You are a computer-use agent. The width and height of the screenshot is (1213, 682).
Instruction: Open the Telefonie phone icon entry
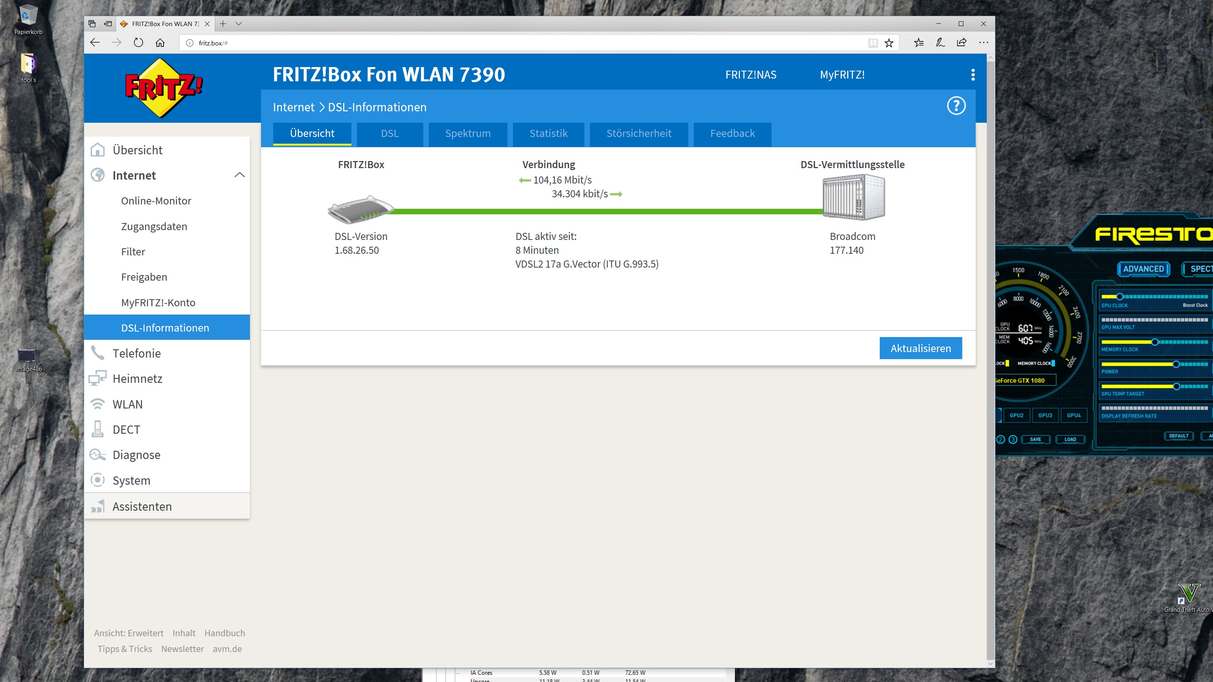98,353
